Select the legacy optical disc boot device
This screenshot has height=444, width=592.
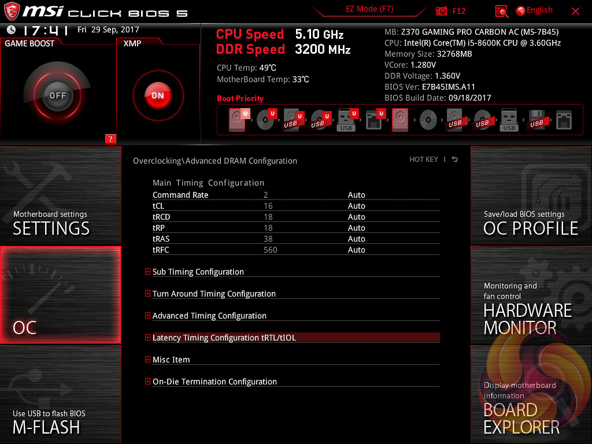point(428,120)
